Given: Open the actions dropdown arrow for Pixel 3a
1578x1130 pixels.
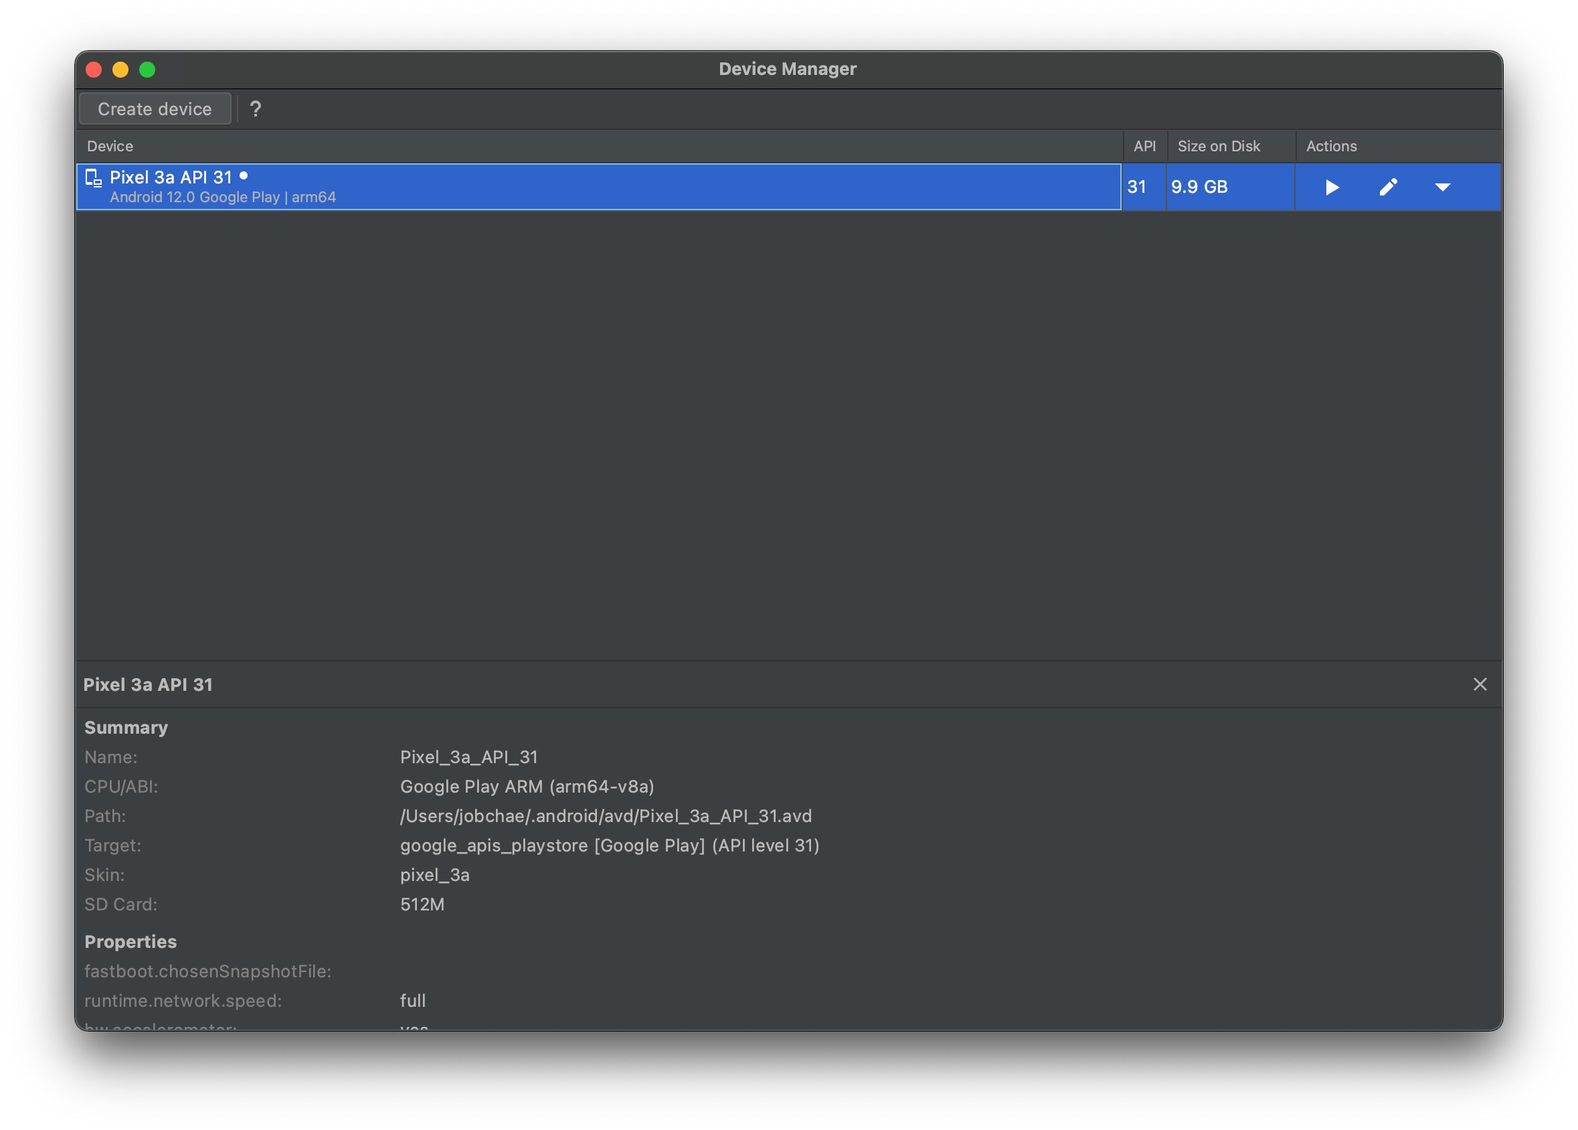Looking at the screenshot, I should [1442, 187].
